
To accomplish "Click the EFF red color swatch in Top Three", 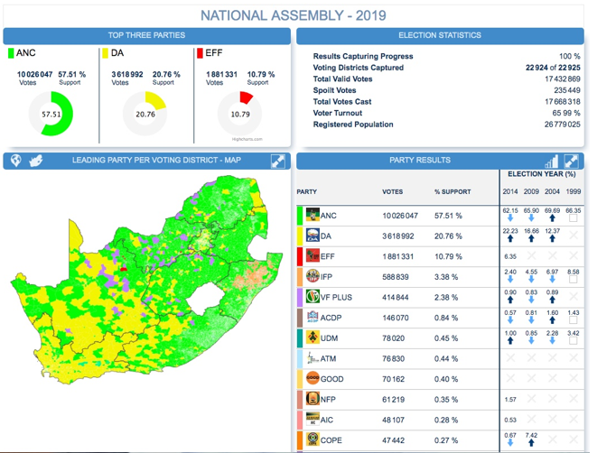I will (200, 53).
